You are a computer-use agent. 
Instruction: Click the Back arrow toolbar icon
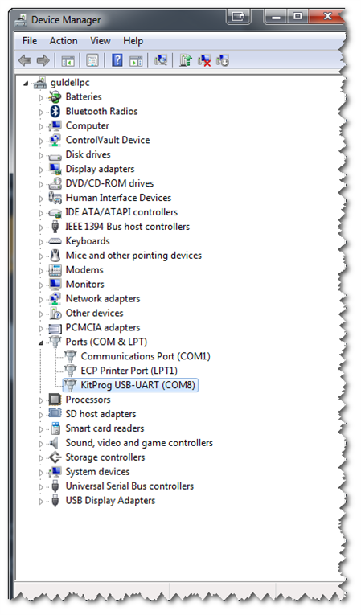point(25,60)
